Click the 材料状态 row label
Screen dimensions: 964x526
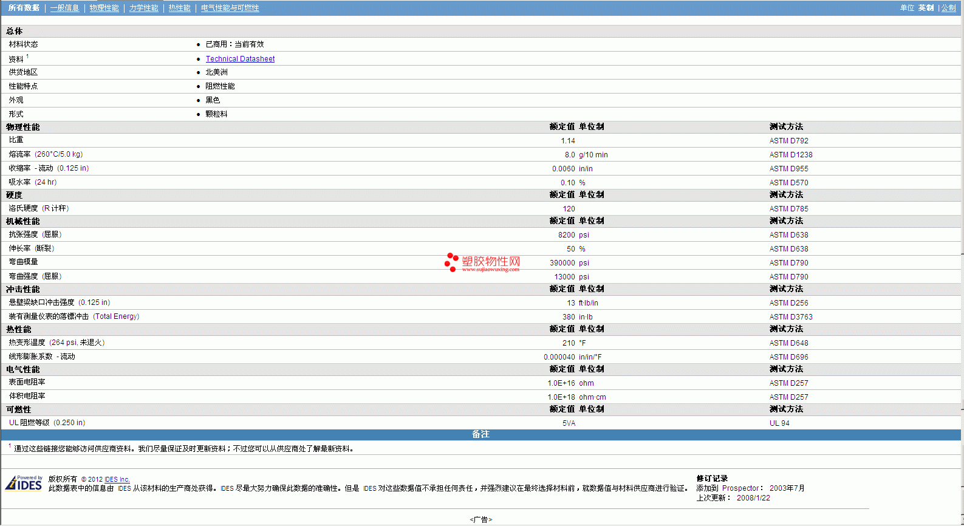coord(23,44)
